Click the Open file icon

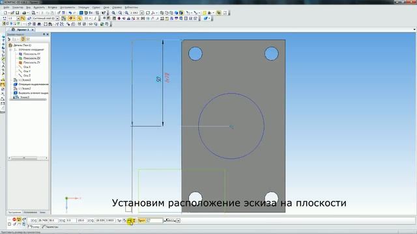[x=12, y=13]
